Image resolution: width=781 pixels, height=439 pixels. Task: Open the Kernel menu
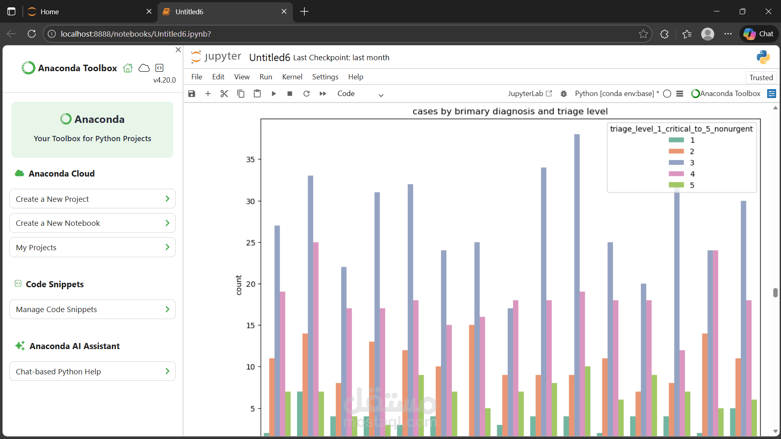292,77
